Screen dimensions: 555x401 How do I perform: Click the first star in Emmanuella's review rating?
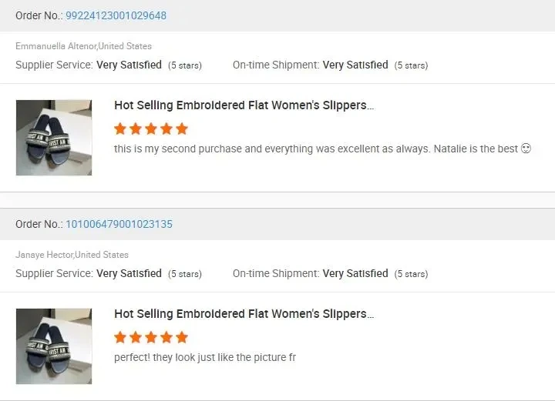pos(120,129)
